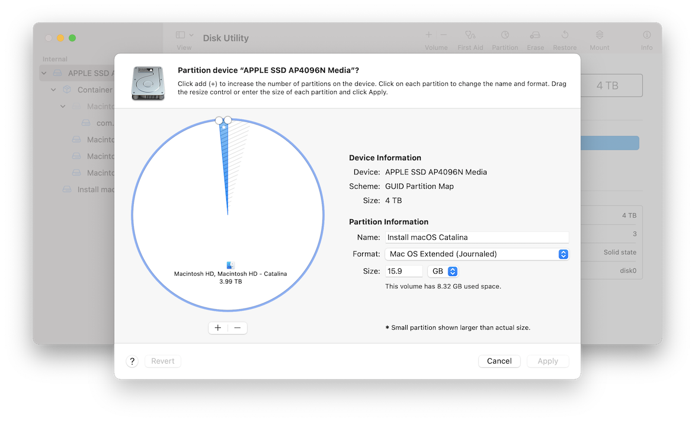695x423 pixels.
Task: Select the Install mac volume in sidebar
Action: [96, 189]
